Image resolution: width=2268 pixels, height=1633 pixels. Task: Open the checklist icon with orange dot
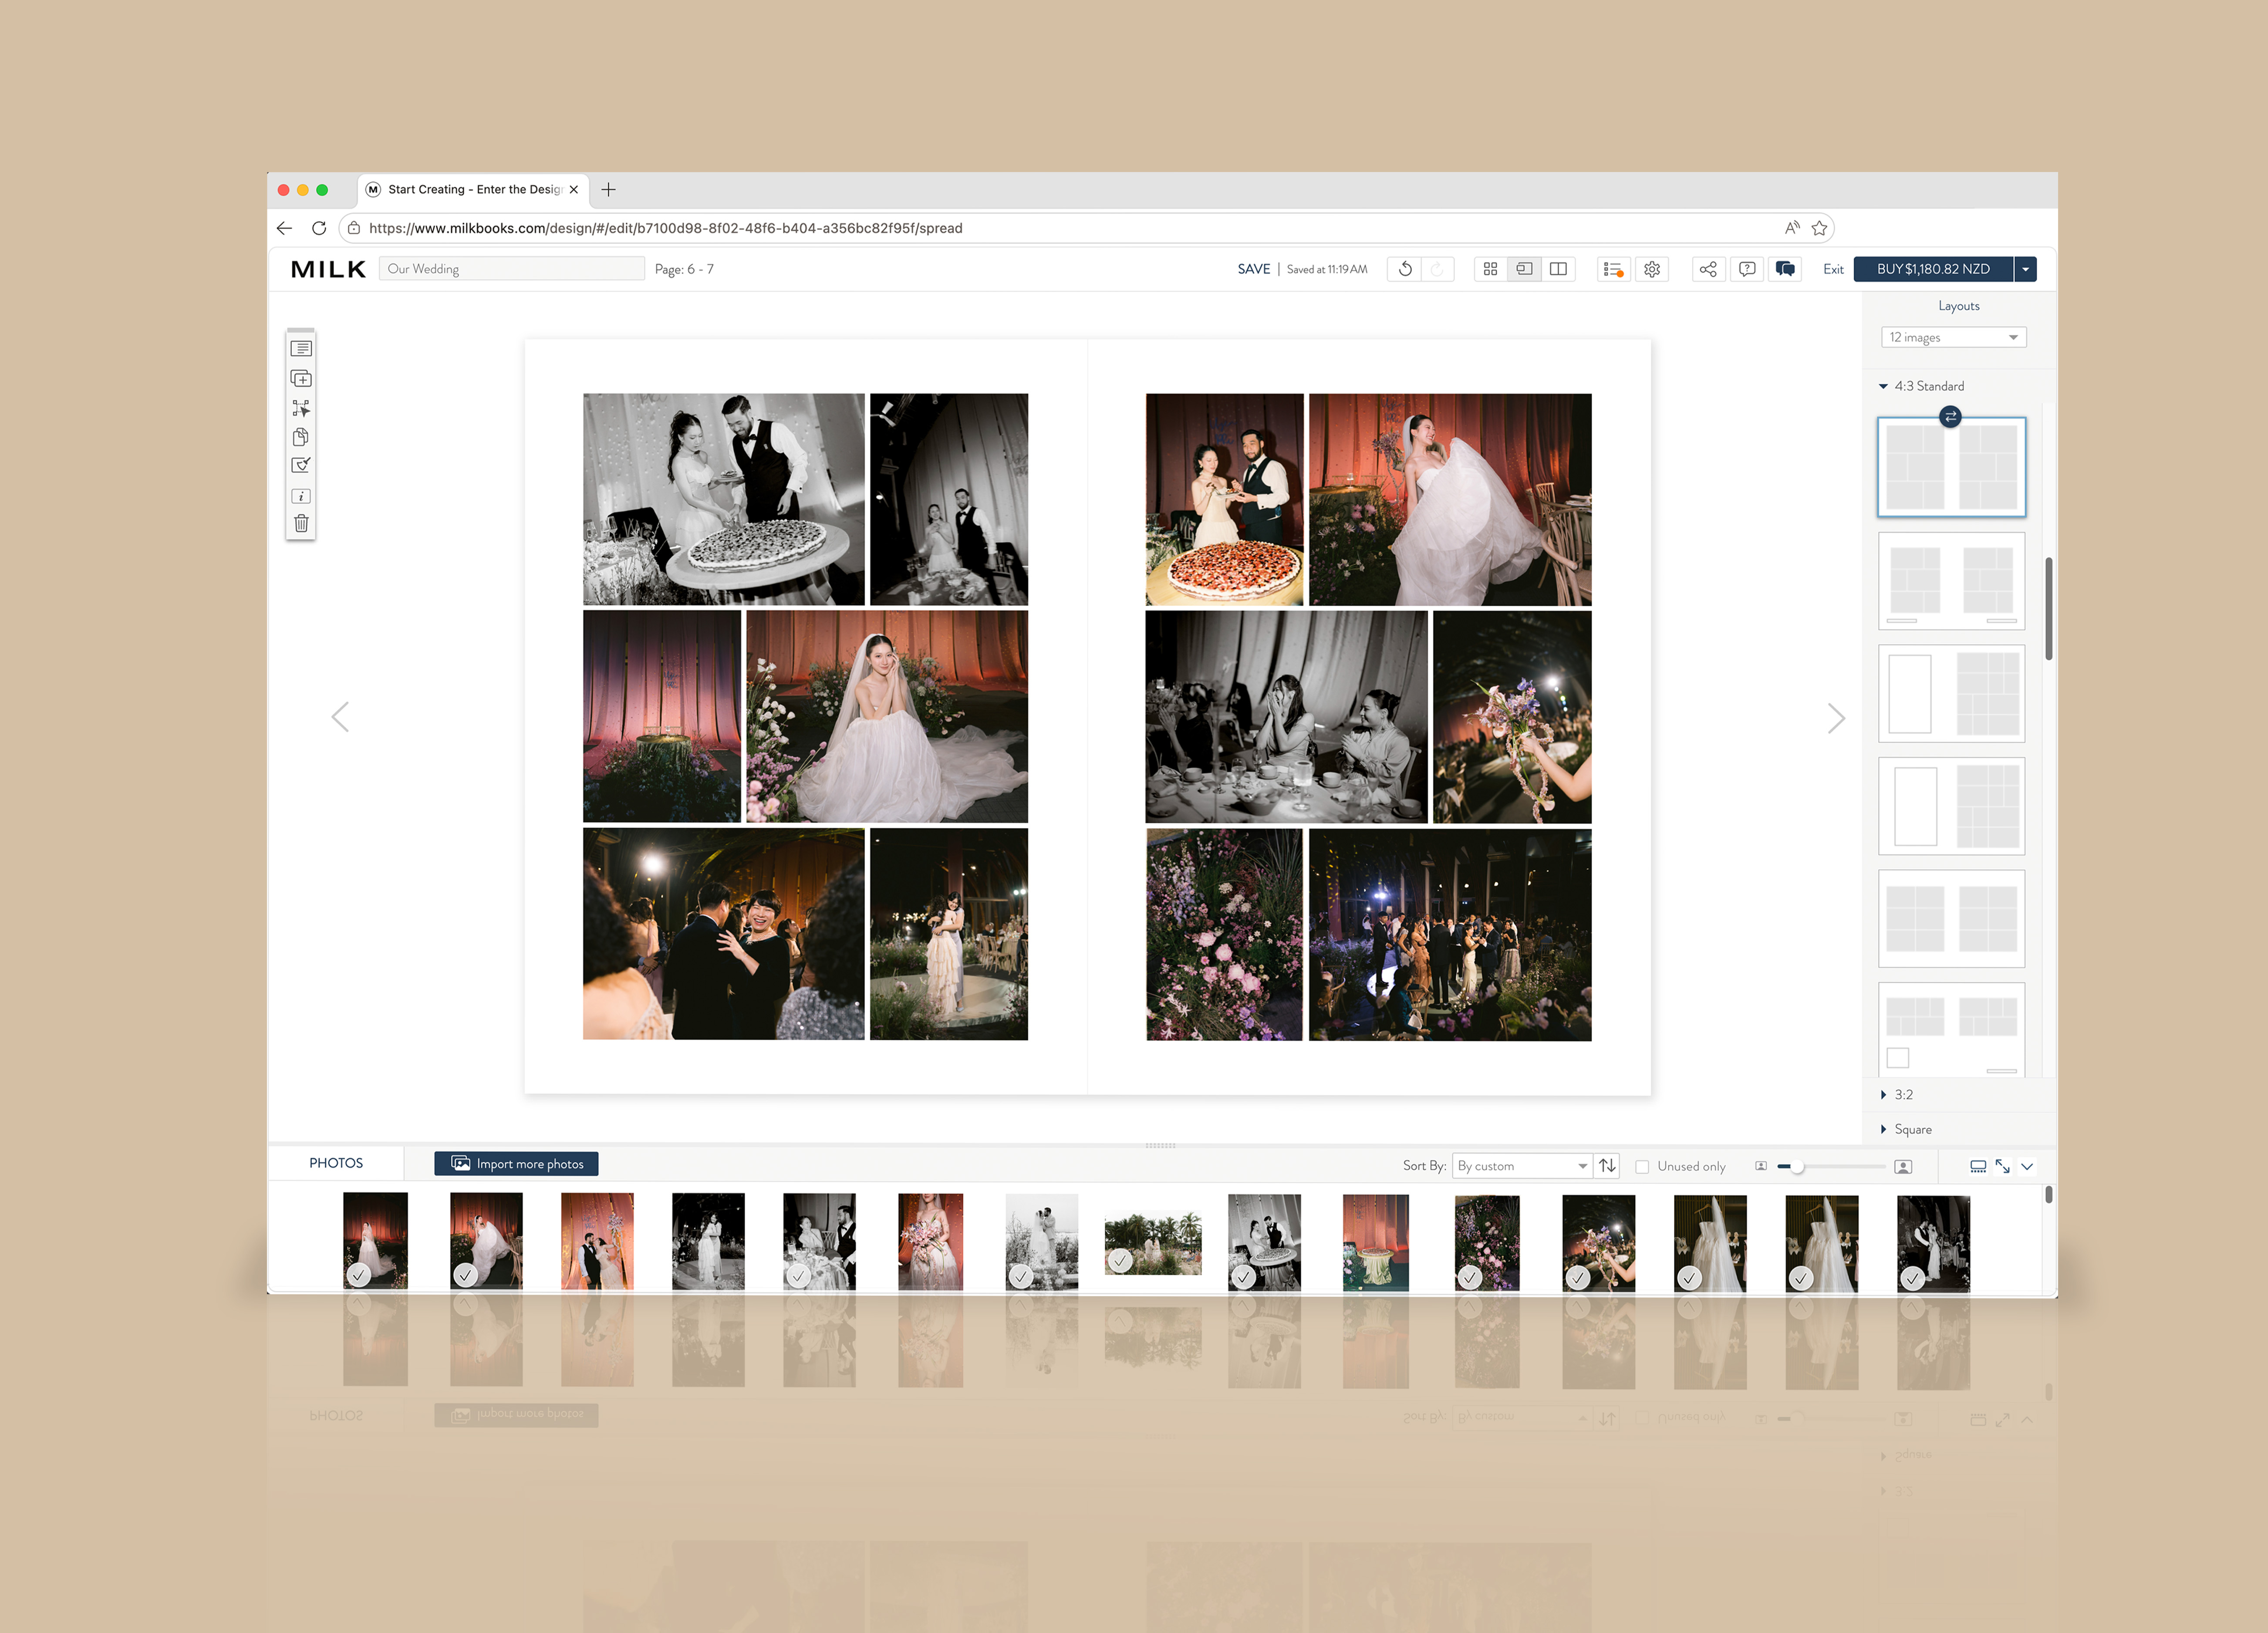(1612, 269)
